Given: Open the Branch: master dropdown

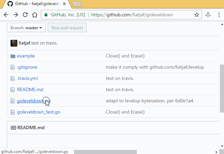Looking at the screenshot, I should tap(26, 28).
